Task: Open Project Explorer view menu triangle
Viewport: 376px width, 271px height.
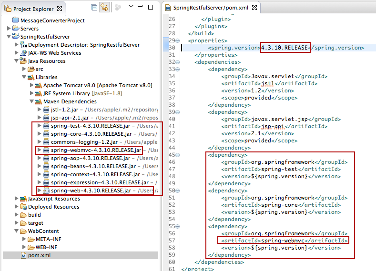Action: click(131, 6)
